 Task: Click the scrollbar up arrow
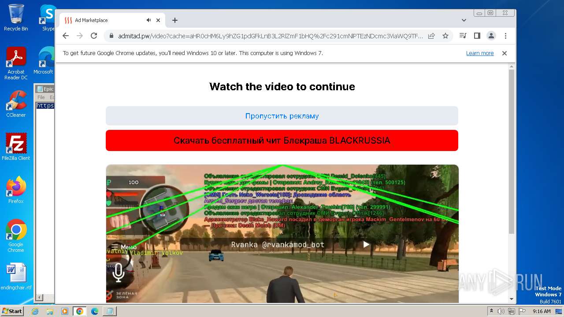[511, 66]
